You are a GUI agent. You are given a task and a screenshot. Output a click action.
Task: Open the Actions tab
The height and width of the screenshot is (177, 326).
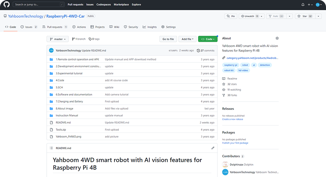point(79,27)
